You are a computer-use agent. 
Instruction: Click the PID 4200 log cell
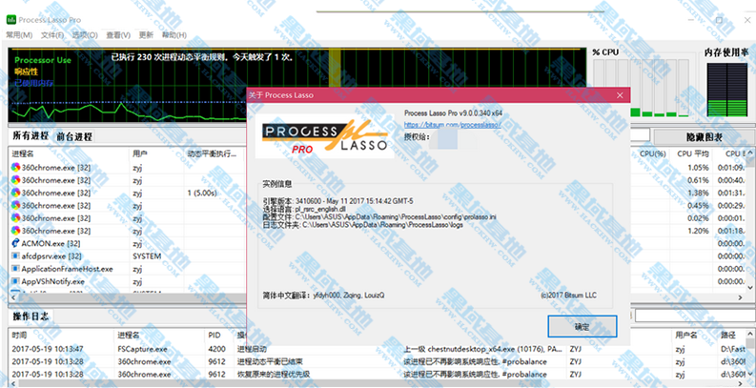tap(215, 349)
